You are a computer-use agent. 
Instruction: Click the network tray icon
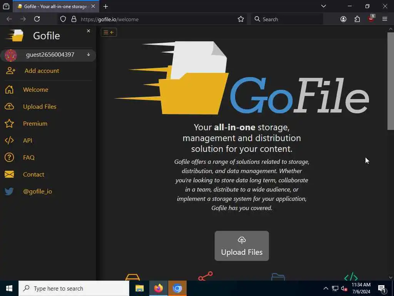tap(335, 288)
